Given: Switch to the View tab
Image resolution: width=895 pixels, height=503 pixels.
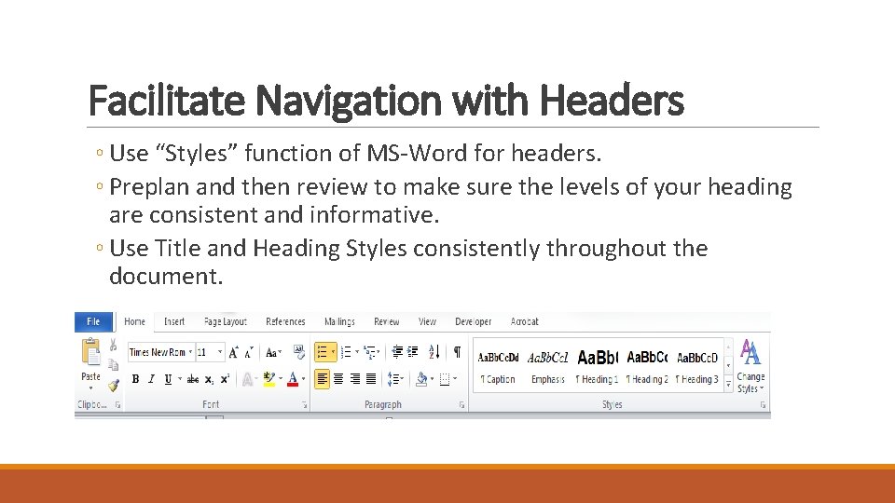Looking at the screenshot, I should pos(427,321).
